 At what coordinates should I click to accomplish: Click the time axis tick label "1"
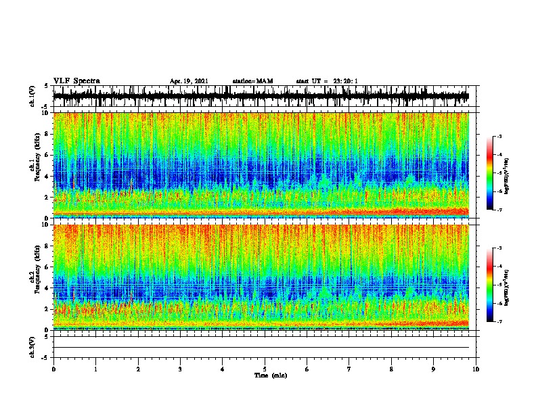pos(95,369)
